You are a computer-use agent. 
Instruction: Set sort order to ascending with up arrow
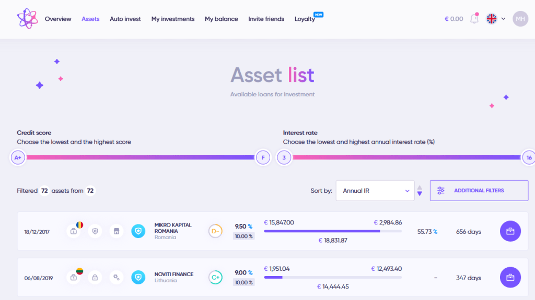coord(420,187)
